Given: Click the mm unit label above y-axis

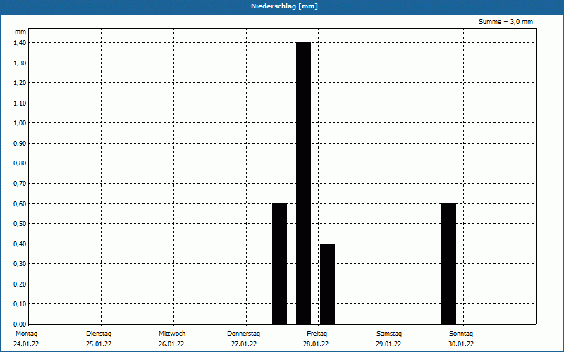Looking at the screenshot, I should (20, 32).
